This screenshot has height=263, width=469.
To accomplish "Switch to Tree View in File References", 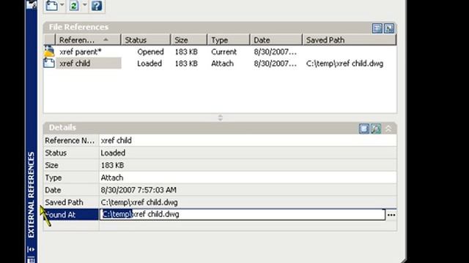I will pyautogui.click(x=389, y=28).
